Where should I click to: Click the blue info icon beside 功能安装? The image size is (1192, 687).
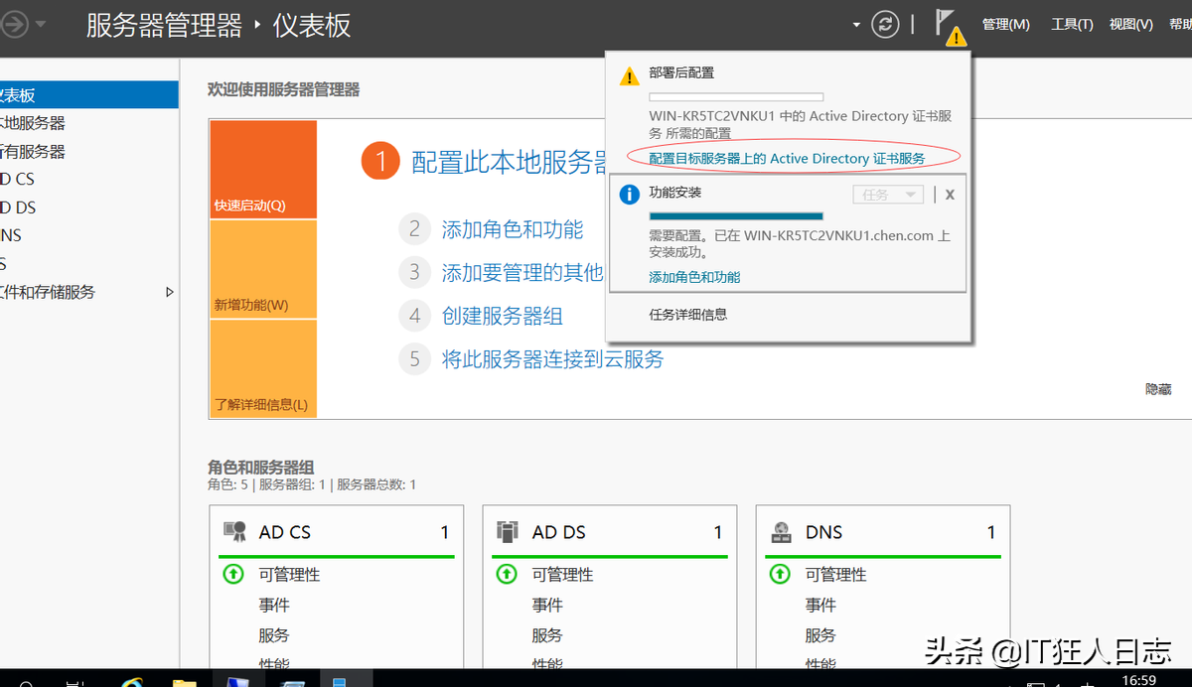629,195
